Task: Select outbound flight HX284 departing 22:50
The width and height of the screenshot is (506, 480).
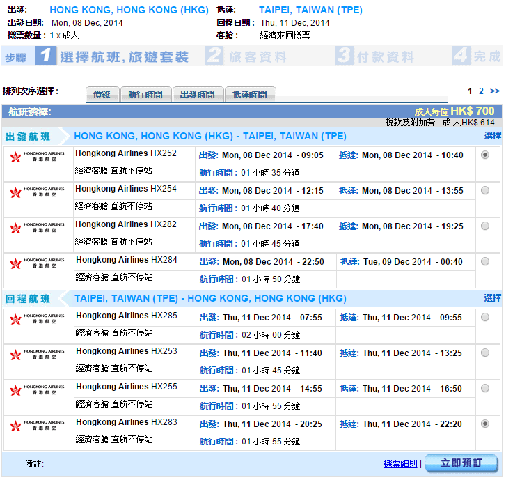Action: 485,261
